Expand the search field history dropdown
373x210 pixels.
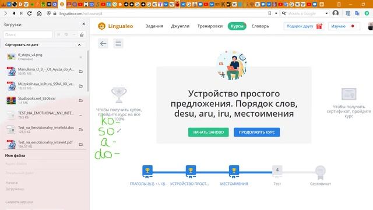pyautogui.click(x=326, y=13)
